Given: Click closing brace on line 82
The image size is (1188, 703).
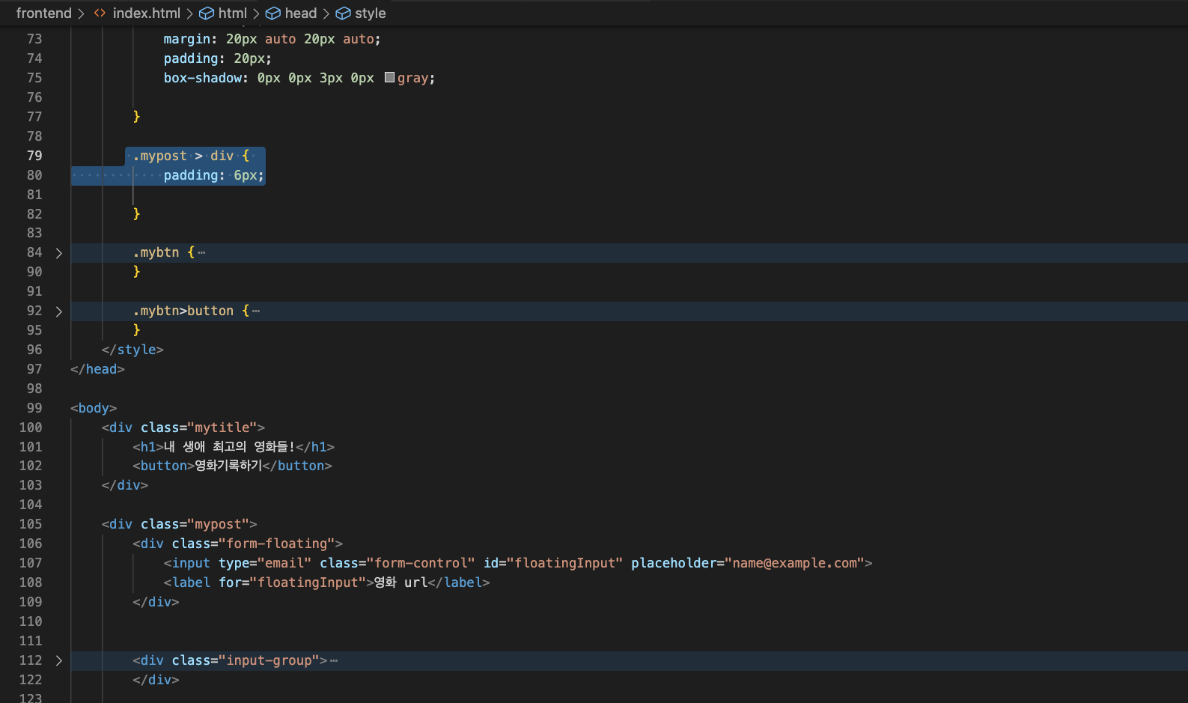Looking at the screenshot, I should coord(136,214).
